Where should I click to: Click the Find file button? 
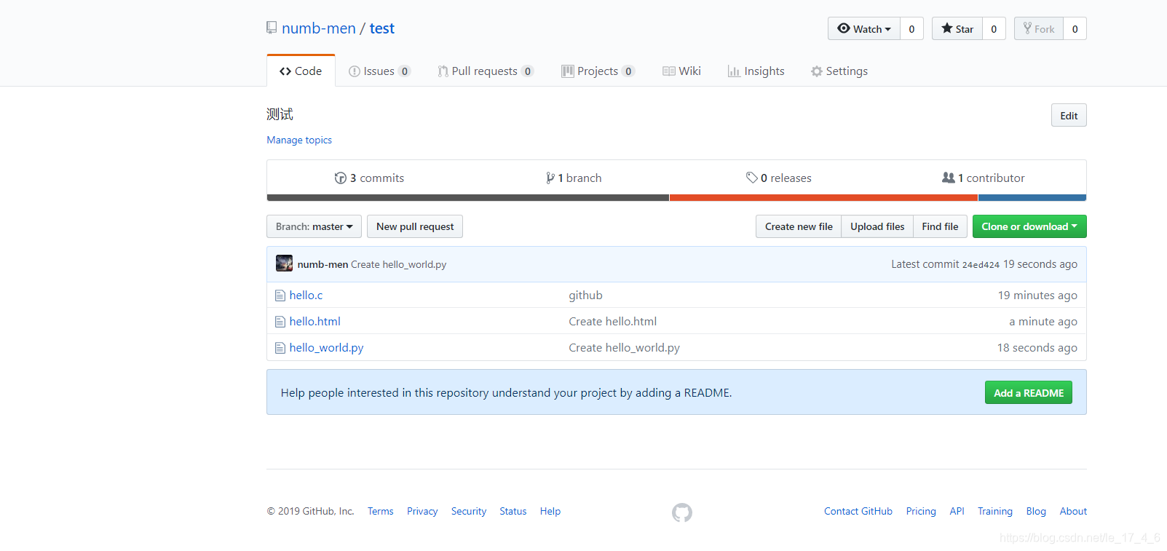tap(940, 226)
